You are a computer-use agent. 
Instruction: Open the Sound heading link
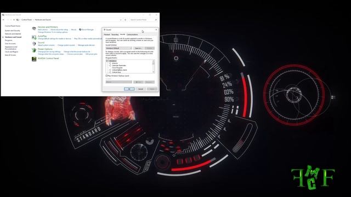coord(41,43)
